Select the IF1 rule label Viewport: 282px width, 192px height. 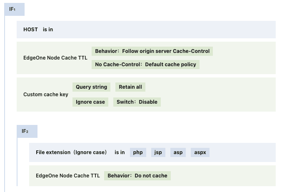[15, 9]
